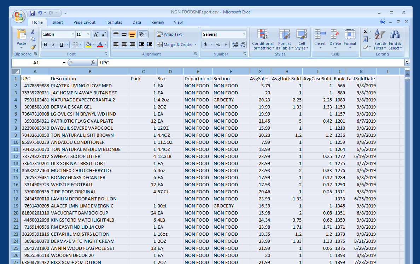Screen dimensions: 420x264
Task: Toggle Center text alignment
Action: point(124,45)
